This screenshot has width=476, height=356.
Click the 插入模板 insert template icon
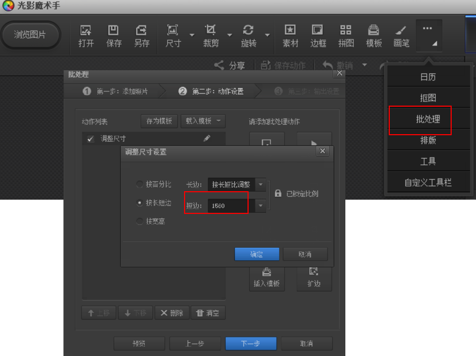(267, 279)
